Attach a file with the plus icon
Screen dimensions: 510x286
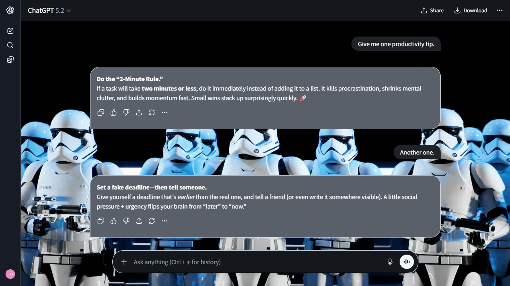coord(124,262)
